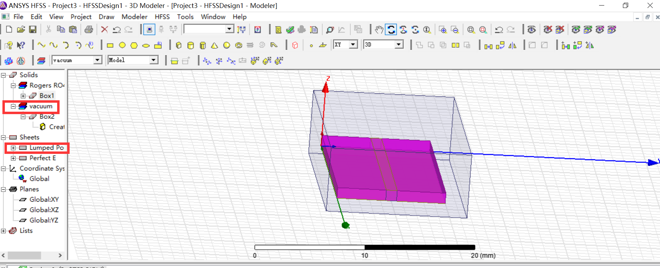Open an existing project with folder icon
This screenshot has height=268, width=660.
click(21, 30)
